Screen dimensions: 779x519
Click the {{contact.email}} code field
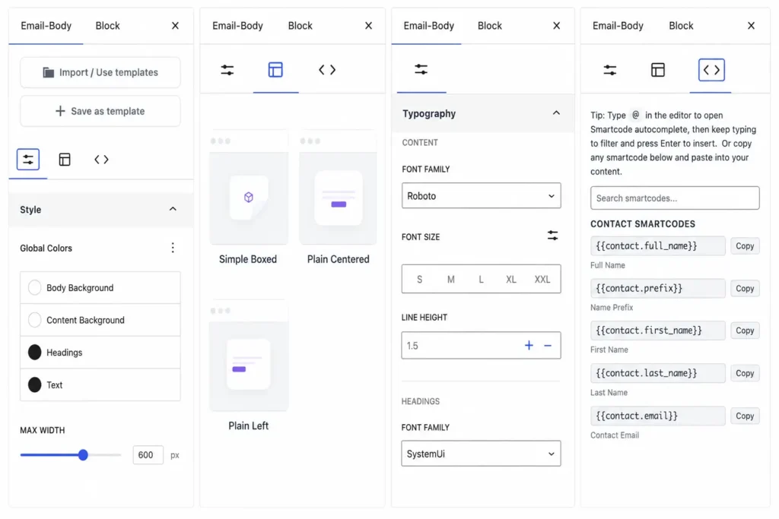[x=657, y=416]
